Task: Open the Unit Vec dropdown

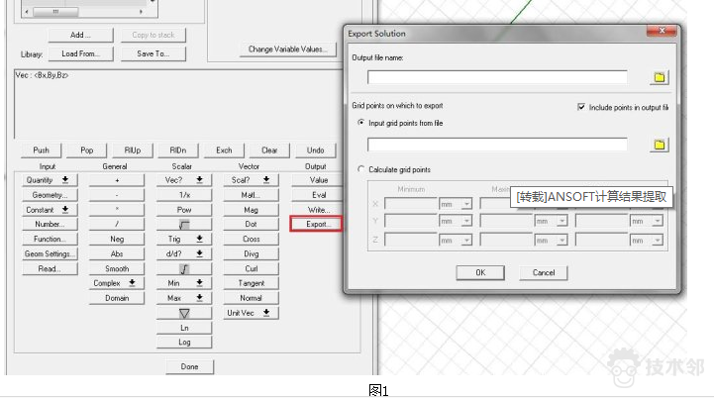Action: click(x=251, y=313)
